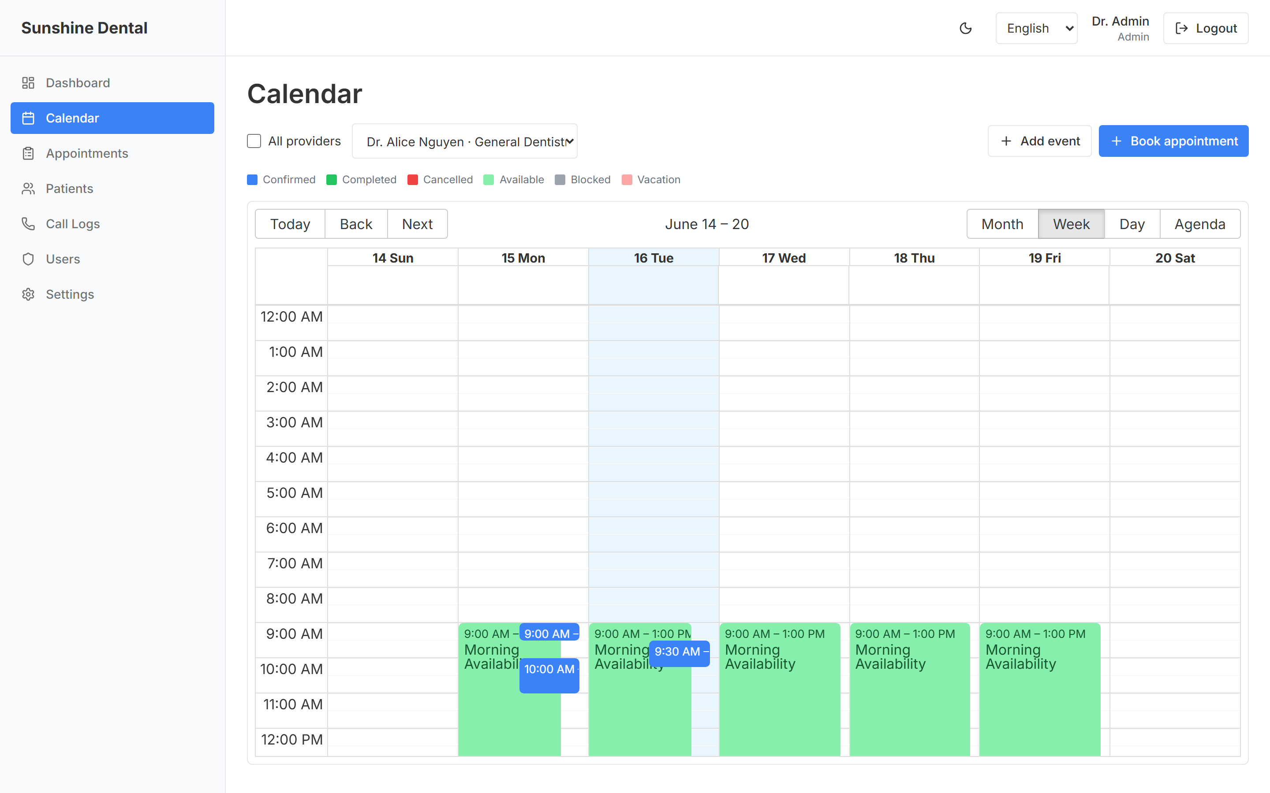1270x793 pixels.
Task: Open the 16 Tue day header
Action: (x=654, y=258)
